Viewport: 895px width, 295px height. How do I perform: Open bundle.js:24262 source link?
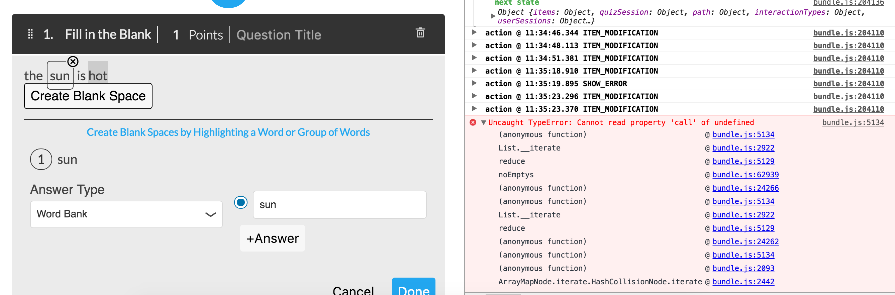[745, 241]
